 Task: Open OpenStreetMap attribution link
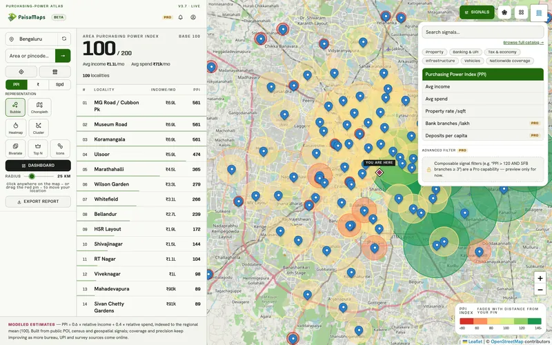pyautogui.click(x=507, y=342)
